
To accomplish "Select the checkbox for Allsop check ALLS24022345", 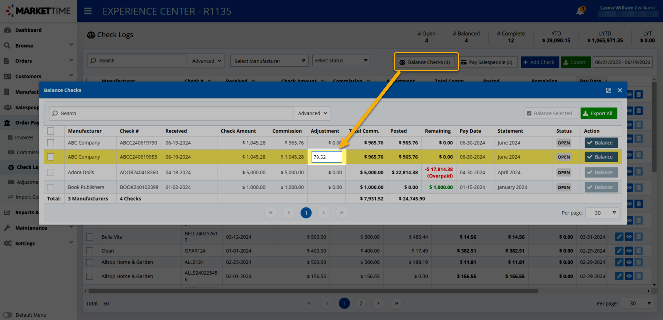I will coord(90,277).
